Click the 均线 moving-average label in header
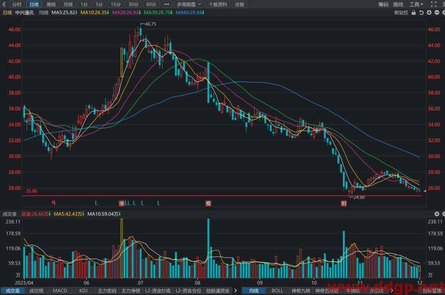The image size is (445, 295). (44, 13)
